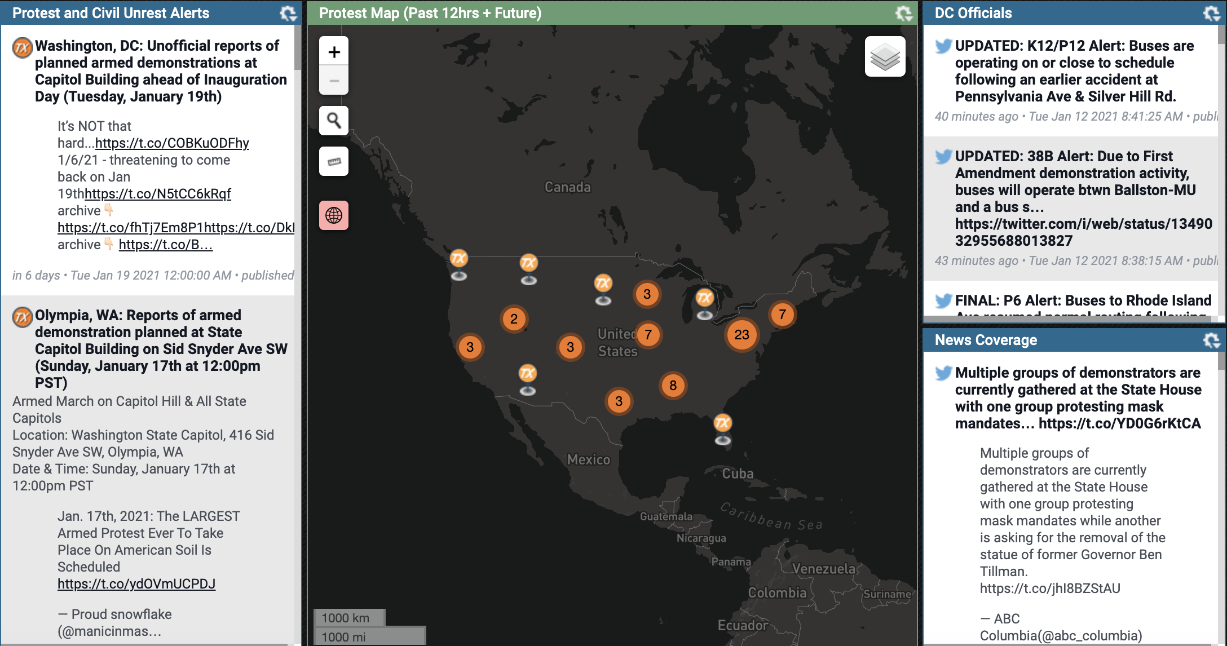Click Twitter bird icon on State House news item

[x=943, y=373]
